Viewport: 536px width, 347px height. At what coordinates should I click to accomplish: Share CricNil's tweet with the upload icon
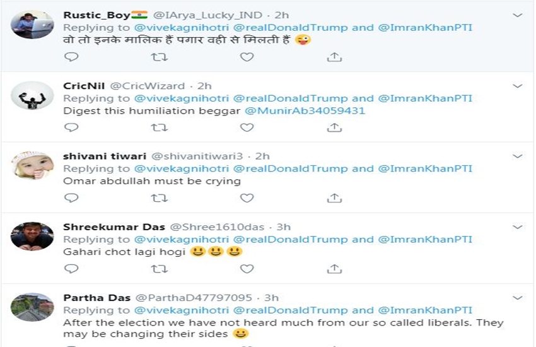click(x=334, y=127)
